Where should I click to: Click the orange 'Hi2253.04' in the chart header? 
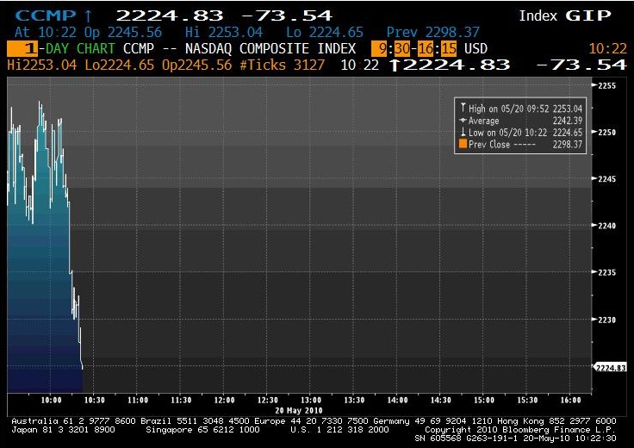tap(42, 65)
